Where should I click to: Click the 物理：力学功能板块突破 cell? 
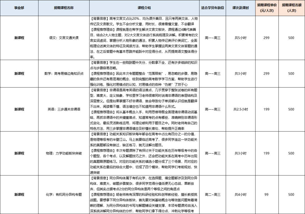pos(64,153)
